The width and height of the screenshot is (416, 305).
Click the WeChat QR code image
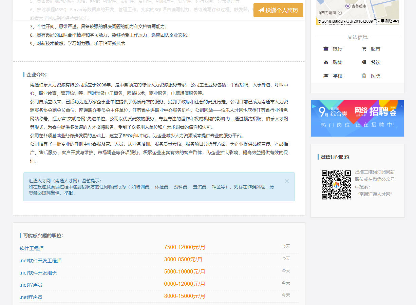pos(336,185)
